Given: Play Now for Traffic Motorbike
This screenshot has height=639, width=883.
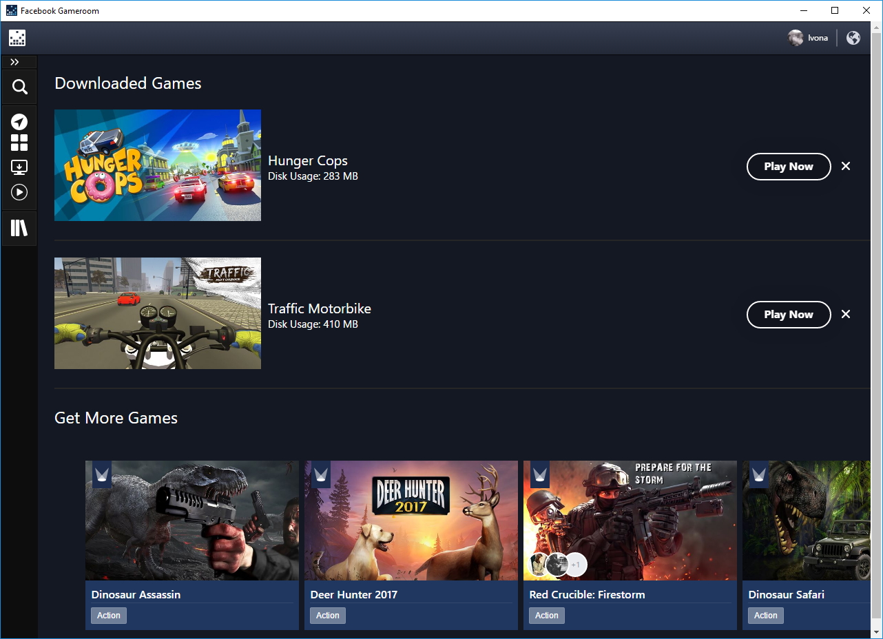Looking at the screenshot, I should pos(789,314).
